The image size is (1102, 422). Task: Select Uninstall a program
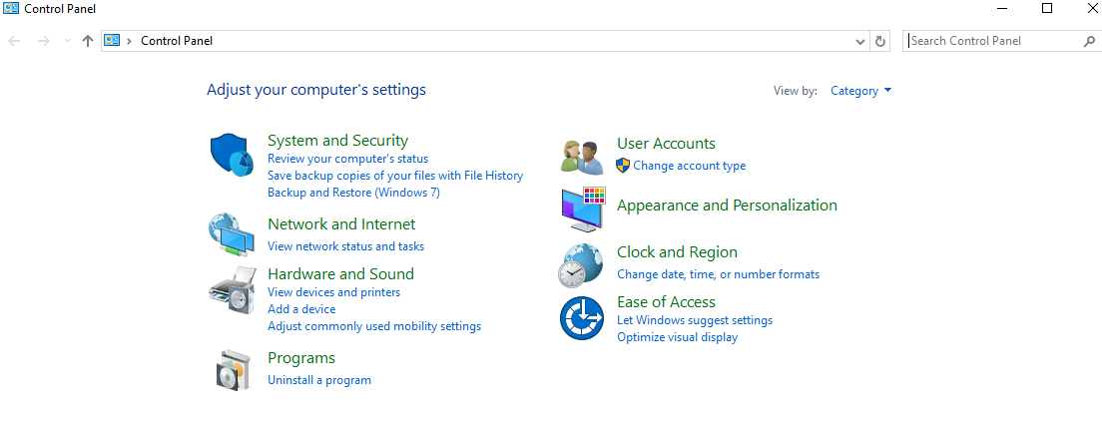(319, 380)
